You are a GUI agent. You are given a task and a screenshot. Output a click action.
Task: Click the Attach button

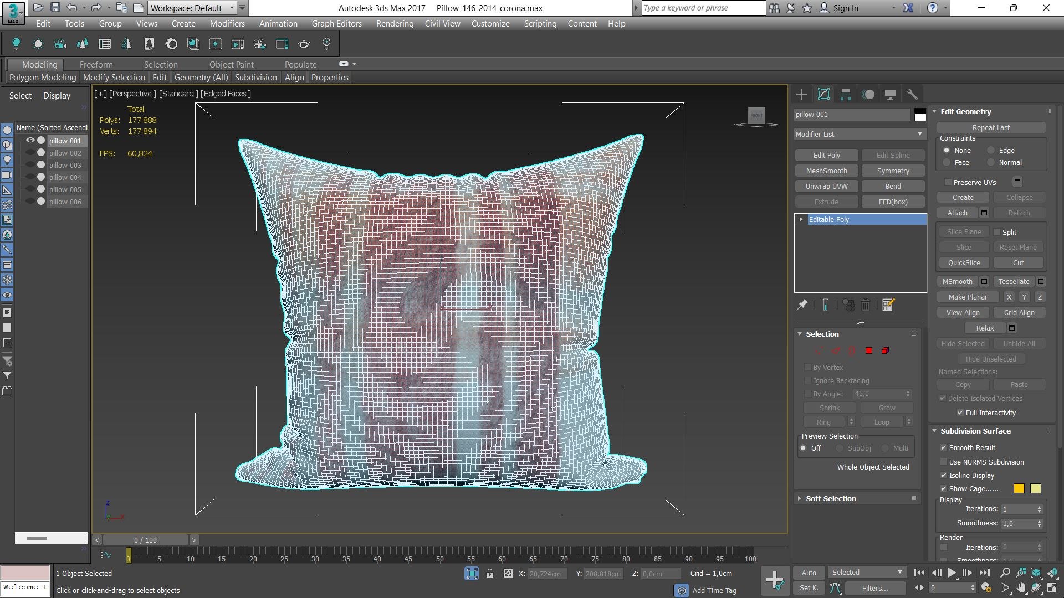coord(957,213)
